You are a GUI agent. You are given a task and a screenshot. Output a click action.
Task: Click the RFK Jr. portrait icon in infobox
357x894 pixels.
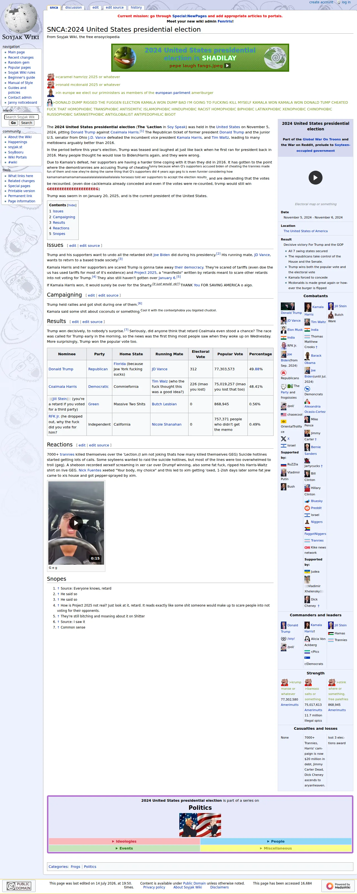coord(283,346)
